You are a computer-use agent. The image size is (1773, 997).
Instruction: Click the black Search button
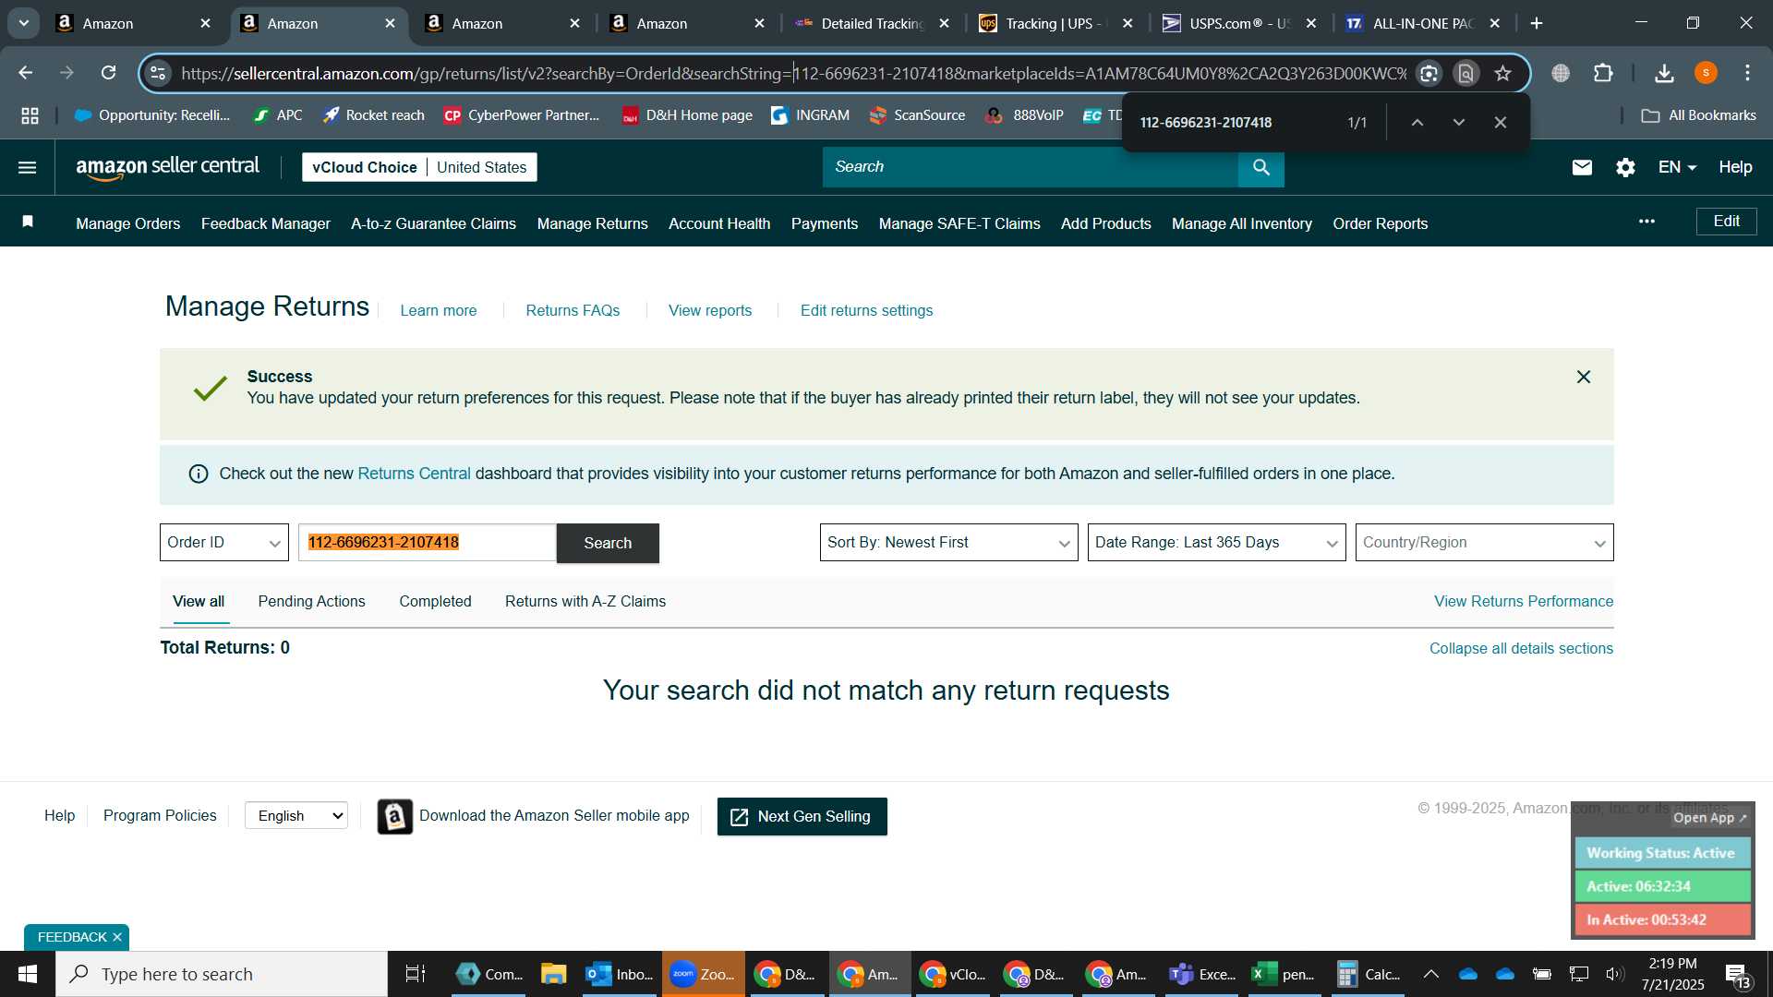tap(608, 543)
